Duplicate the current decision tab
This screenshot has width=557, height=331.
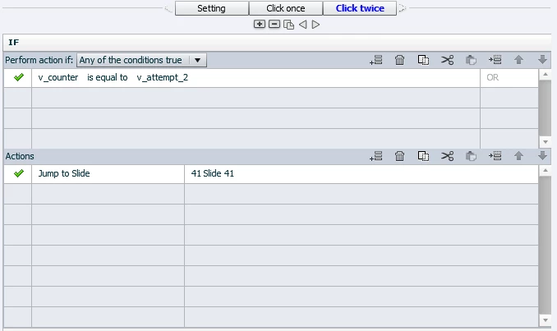point(289,25)
